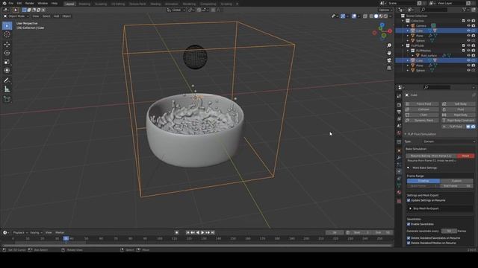Collapse the FLIP Fluid Simulation panel

pyautogui.click(x=406, y=134)
